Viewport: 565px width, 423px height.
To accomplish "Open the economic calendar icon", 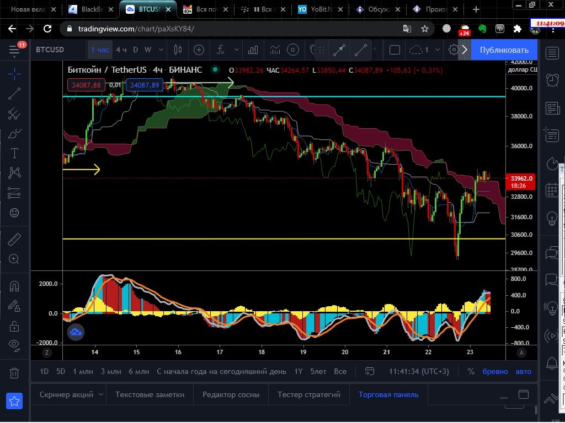I will (552, 189).
